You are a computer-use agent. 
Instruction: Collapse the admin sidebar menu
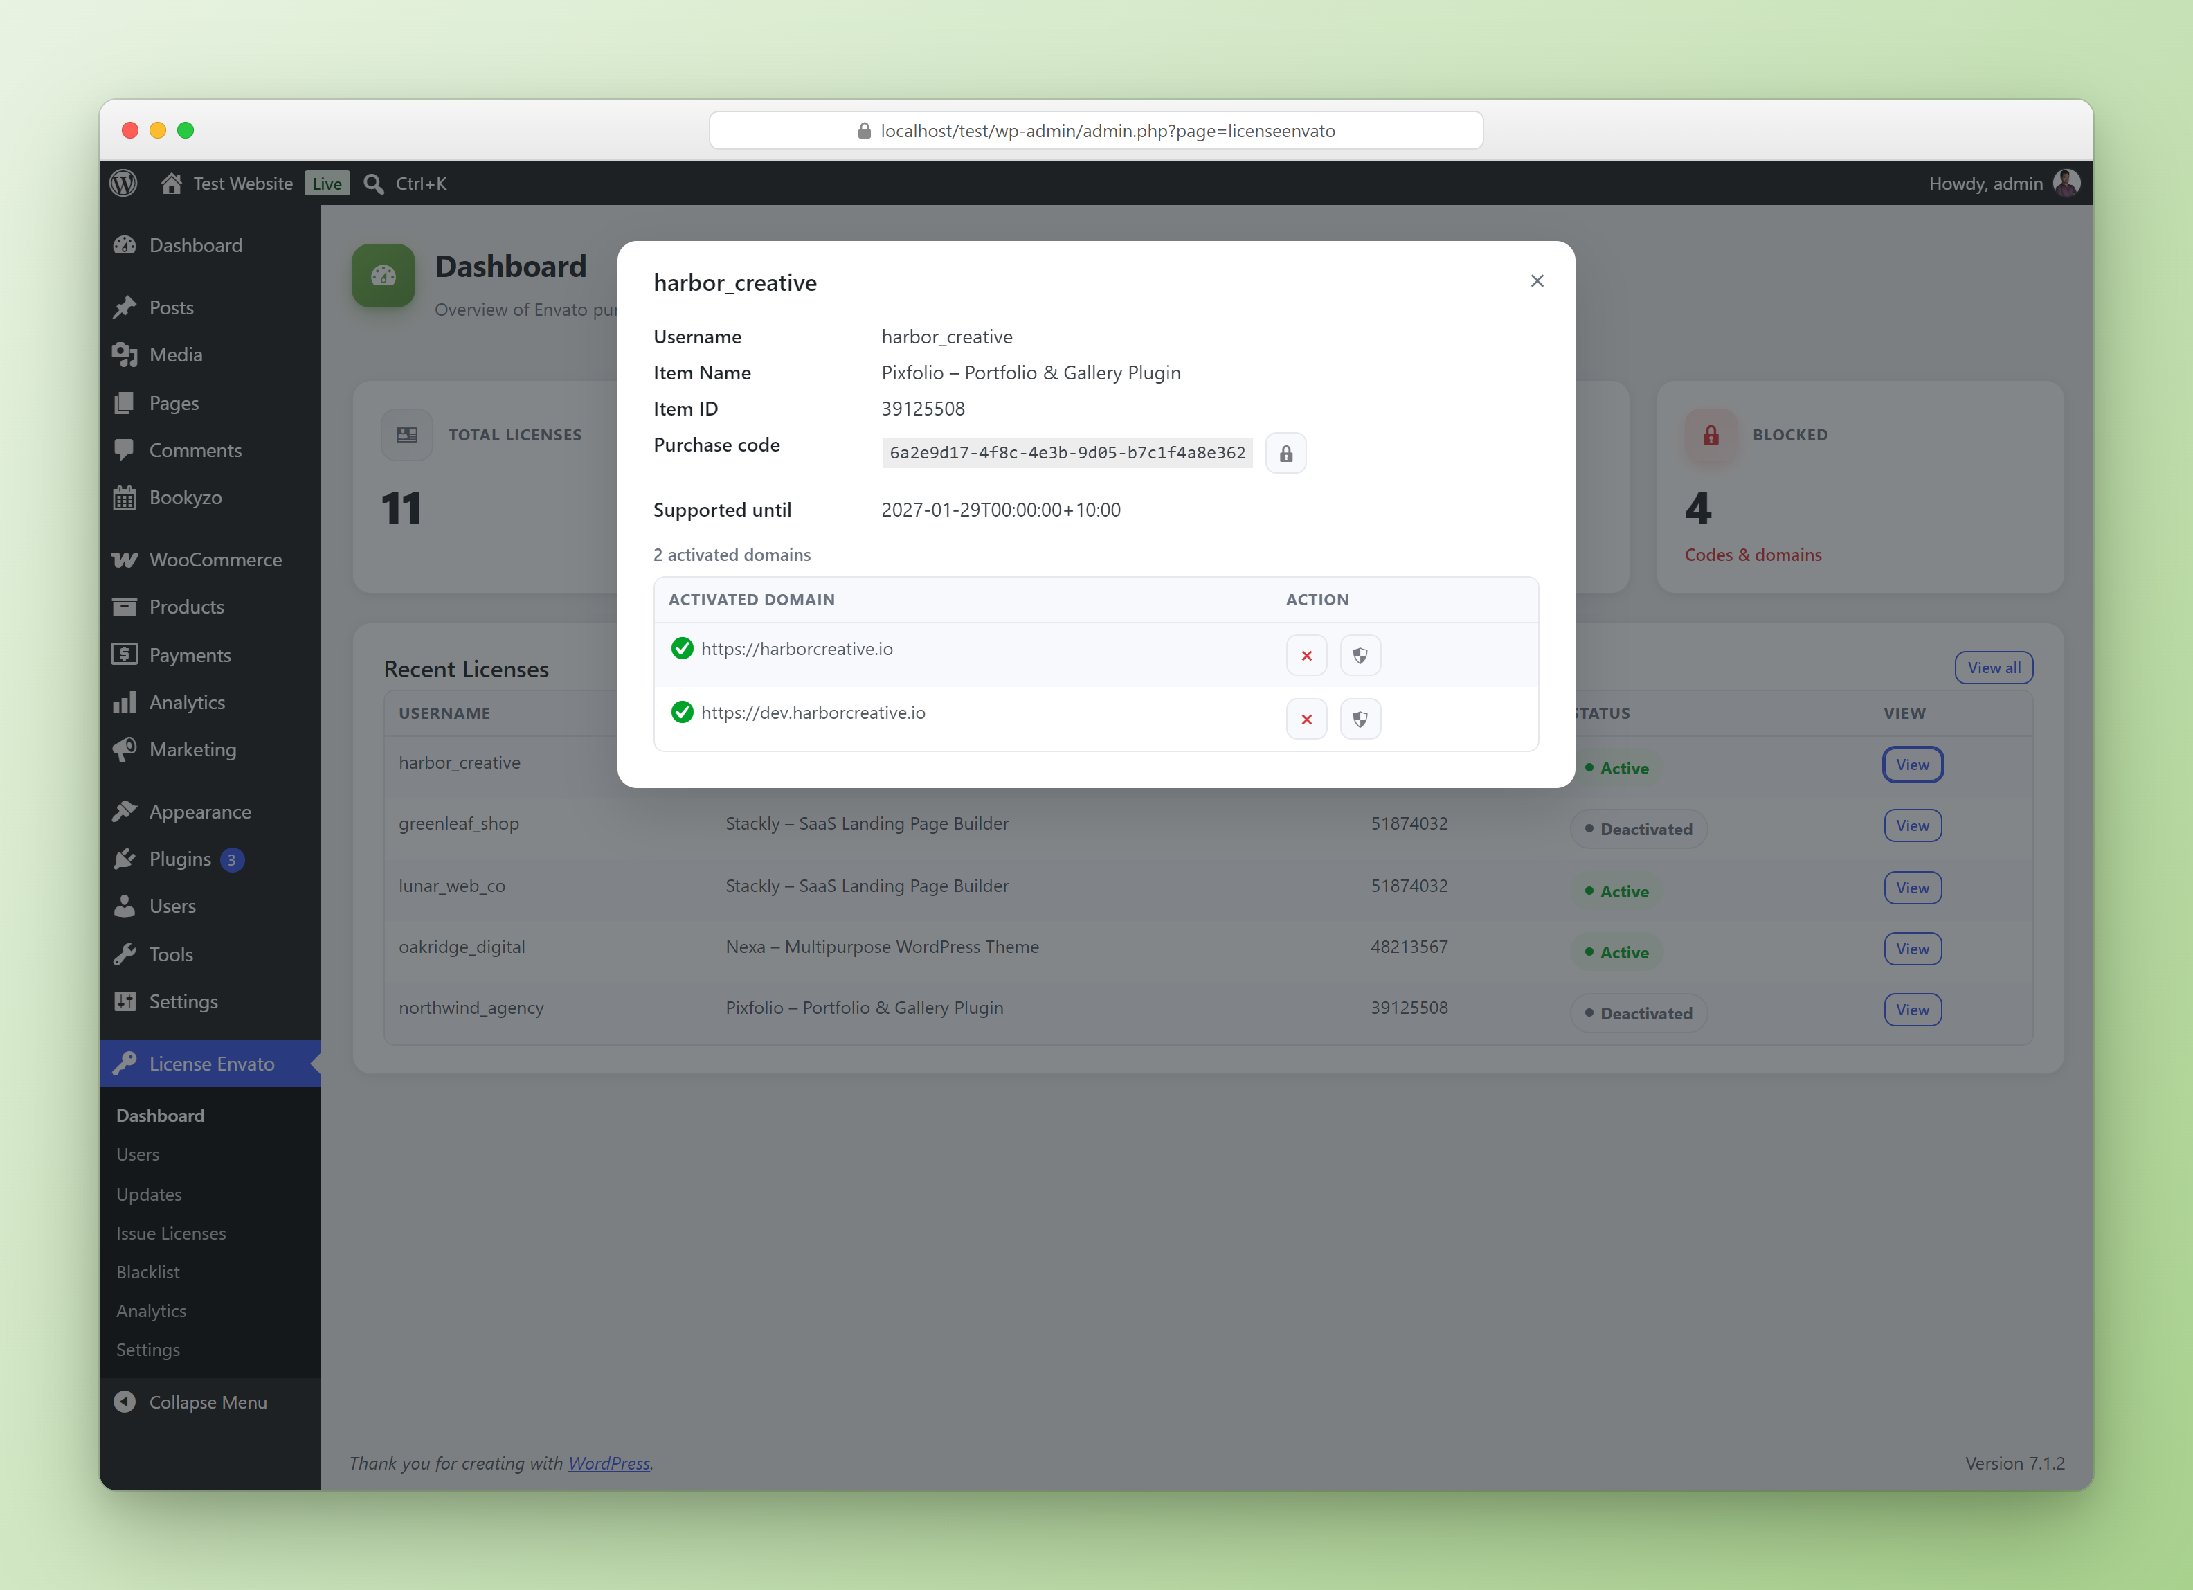[x=210, y=1402]
